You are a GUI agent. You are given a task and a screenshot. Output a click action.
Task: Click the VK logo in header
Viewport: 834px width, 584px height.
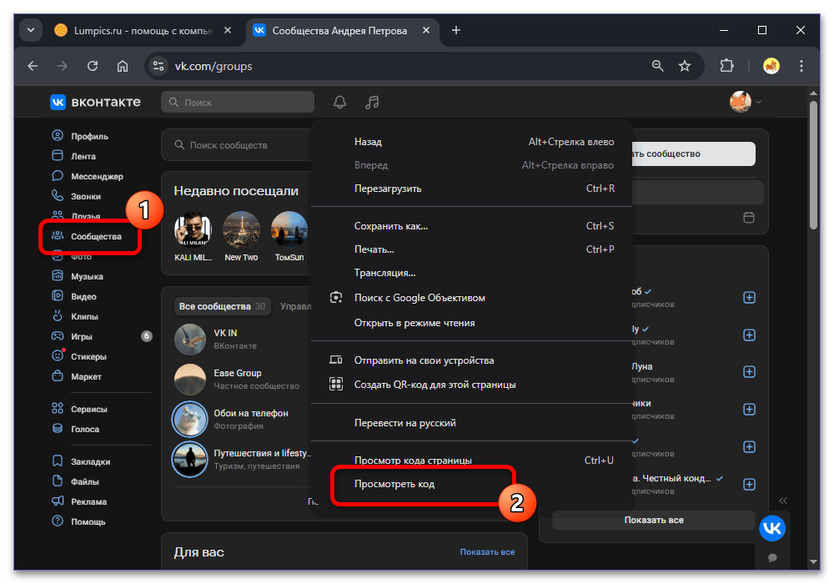95,102
